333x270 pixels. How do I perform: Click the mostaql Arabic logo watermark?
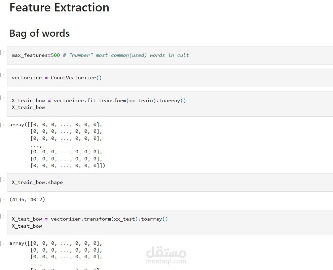[x=166, y=252]
